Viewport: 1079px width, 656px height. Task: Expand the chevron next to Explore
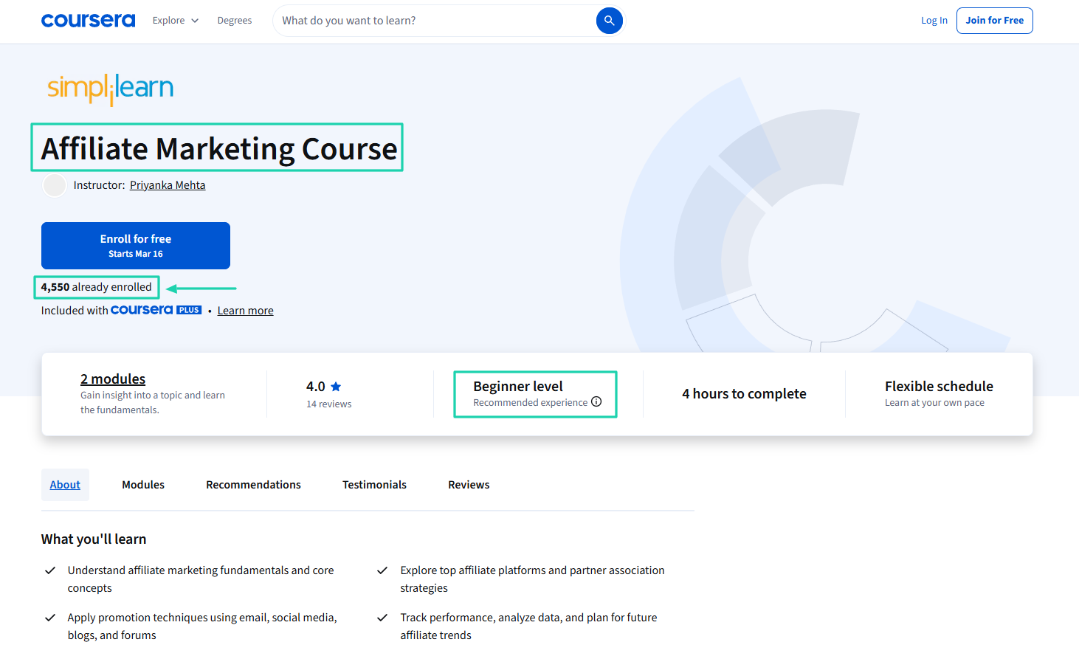click(x=194, y=20)
